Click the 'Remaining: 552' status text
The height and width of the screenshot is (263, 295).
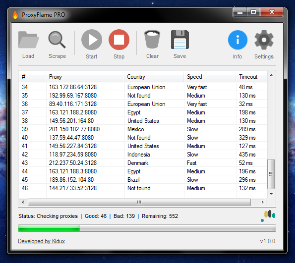pos(160,216)
